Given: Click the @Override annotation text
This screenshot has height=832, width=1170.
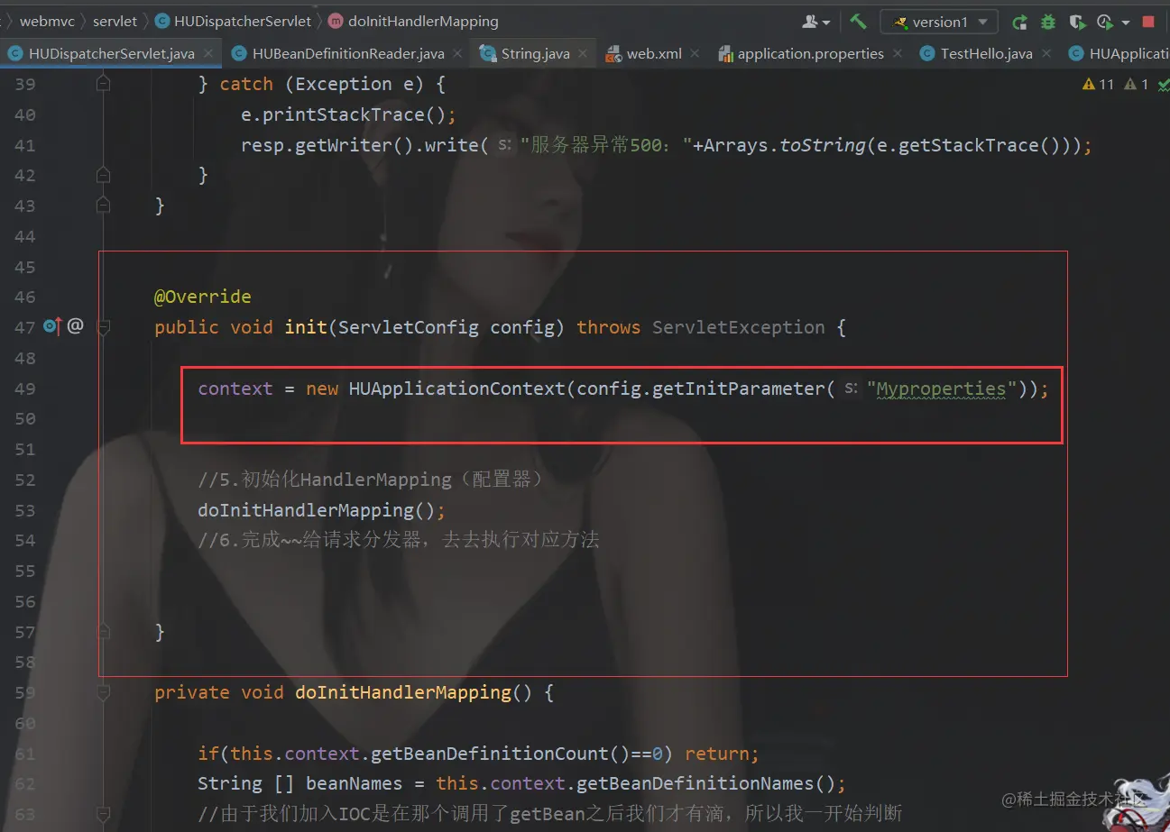Looking at the screenshot, I should (203, 297).
